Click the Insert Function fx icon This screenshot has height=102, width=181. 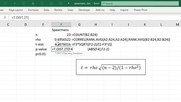pos(5,18)
